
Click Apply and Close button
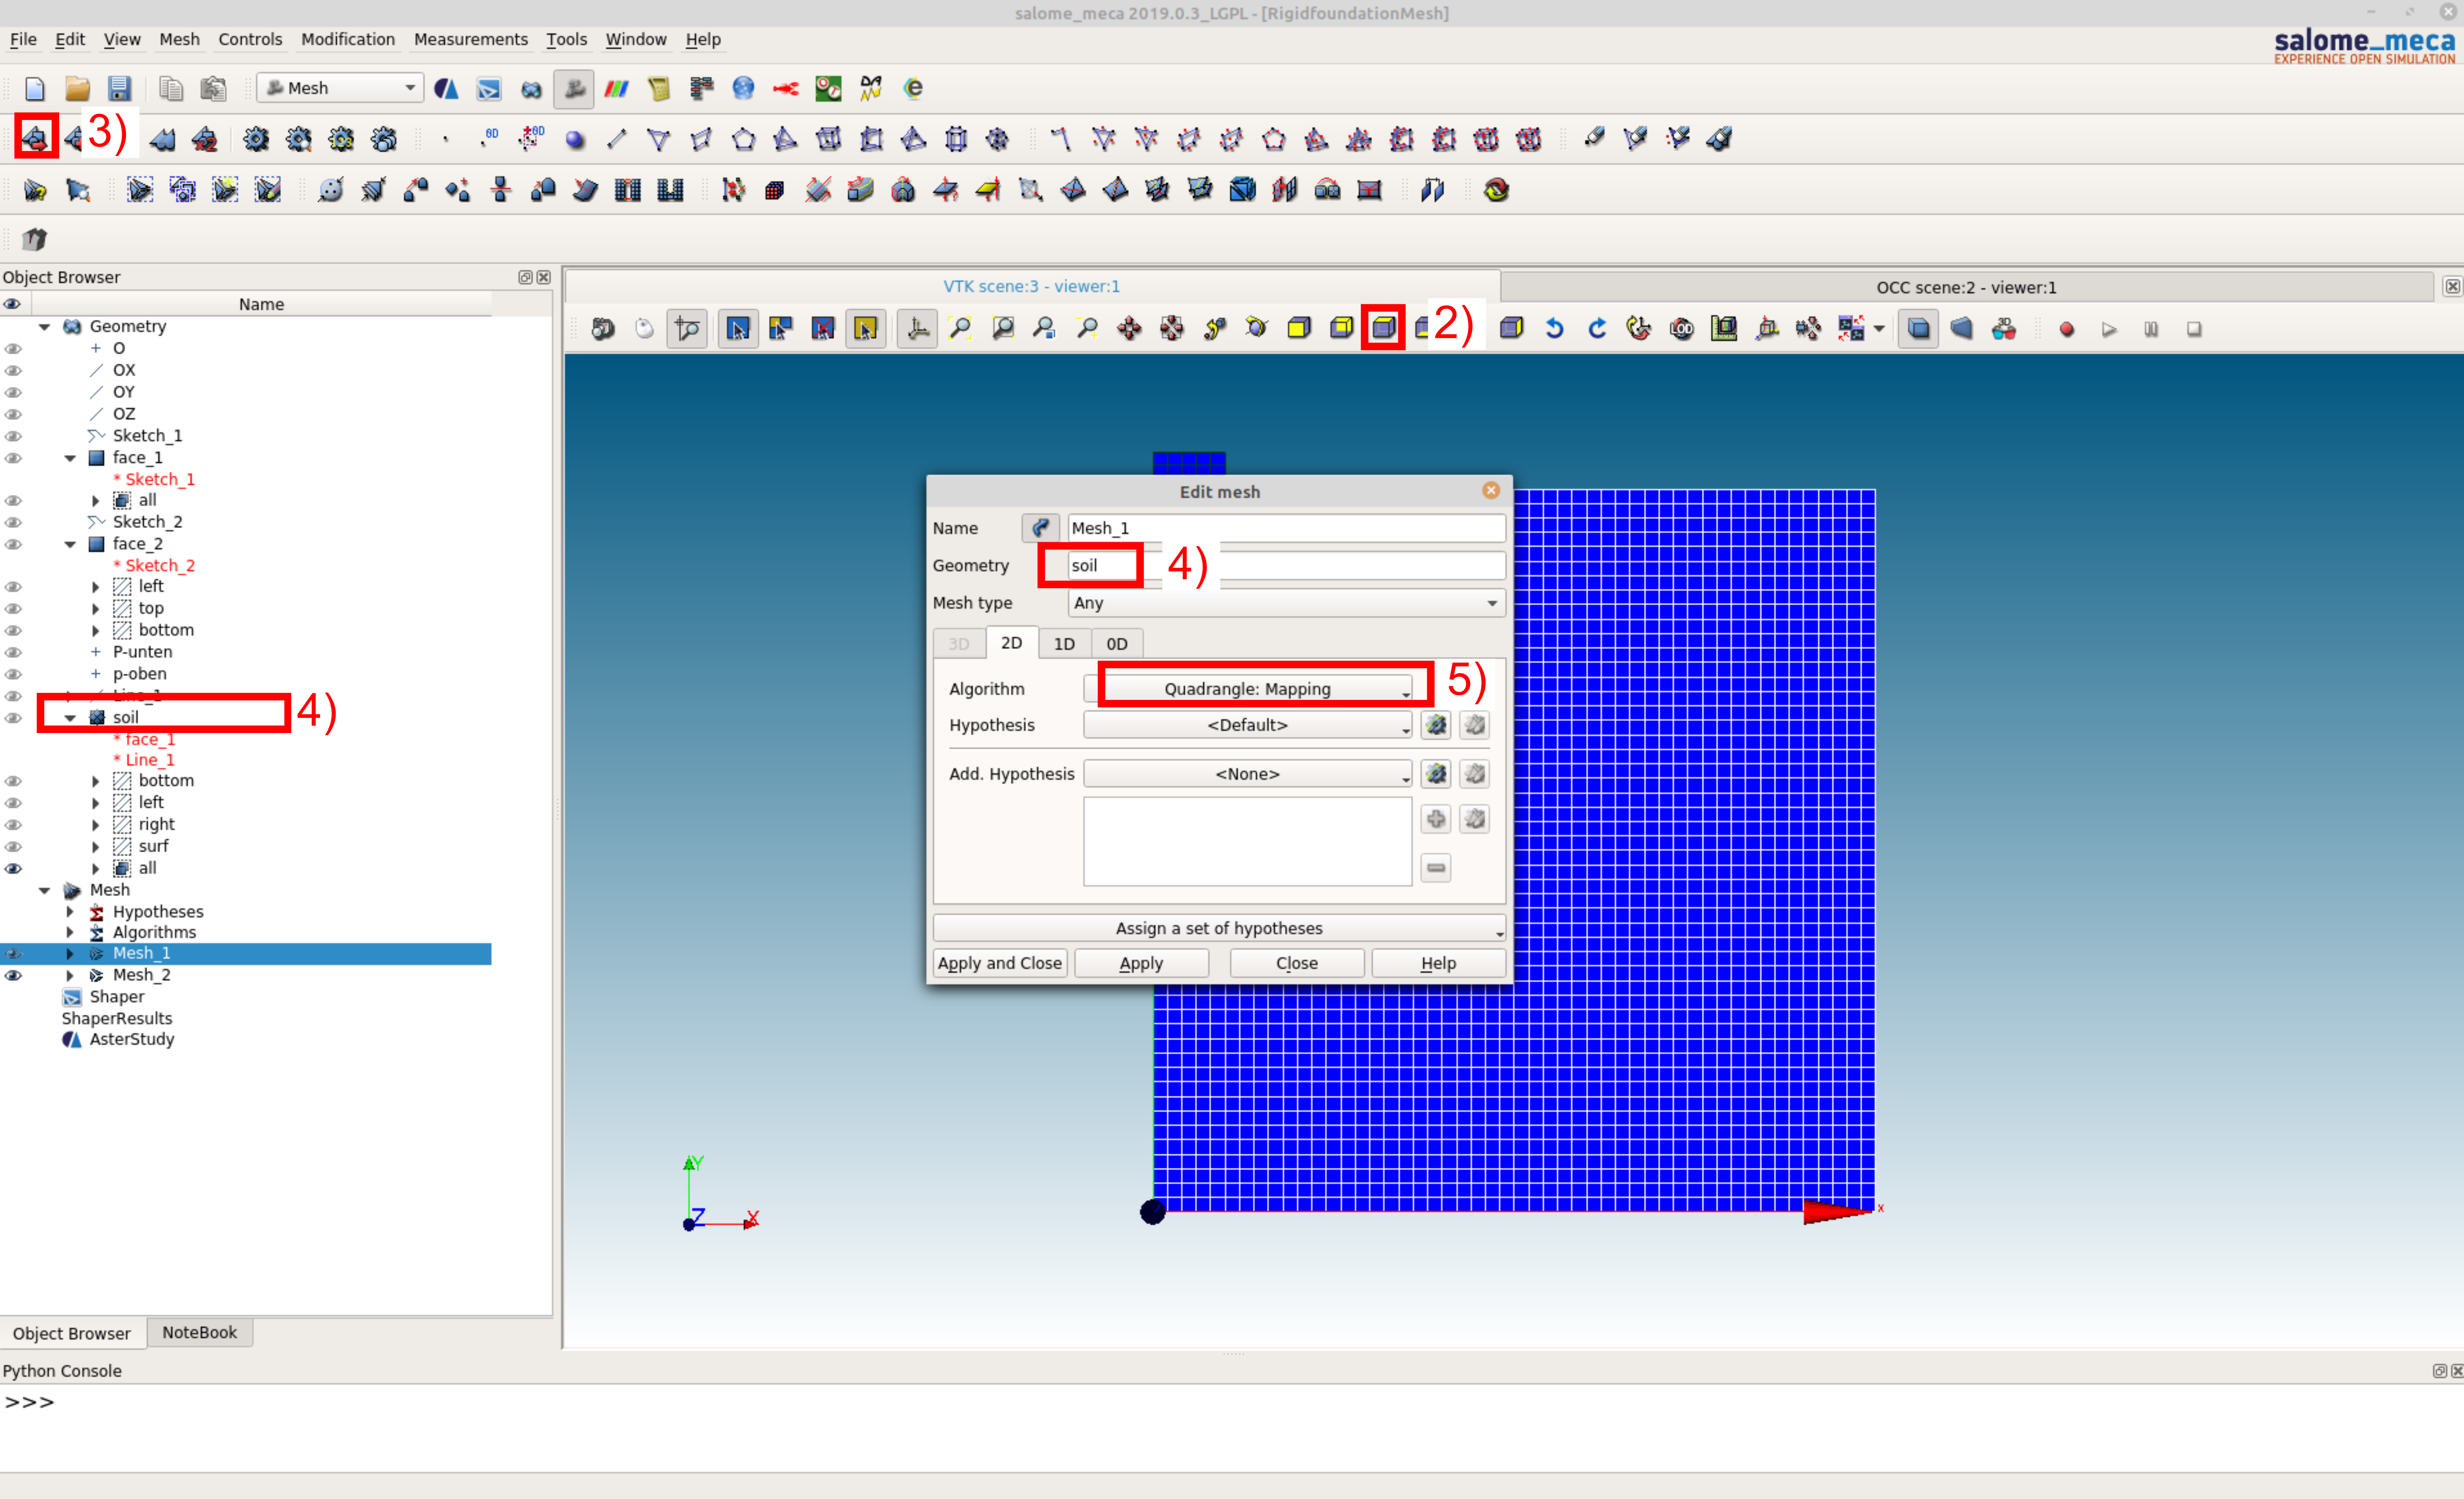(1000, 963)
